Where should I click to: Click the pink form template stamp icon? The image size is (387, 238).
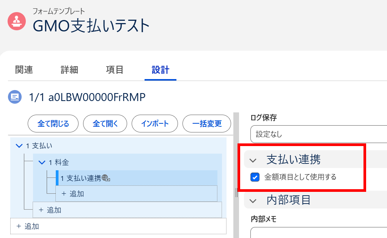(17, 22)
